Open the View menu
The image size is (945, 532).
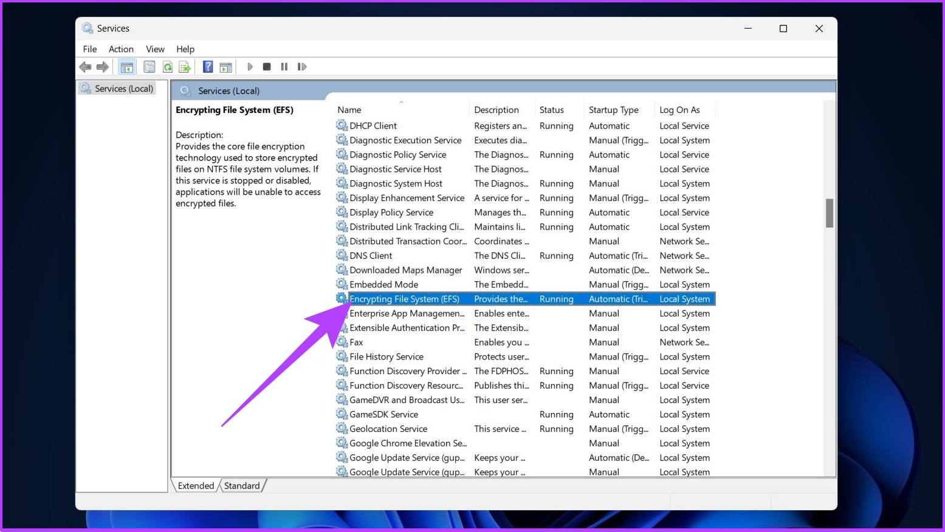[x=155, y=49]
